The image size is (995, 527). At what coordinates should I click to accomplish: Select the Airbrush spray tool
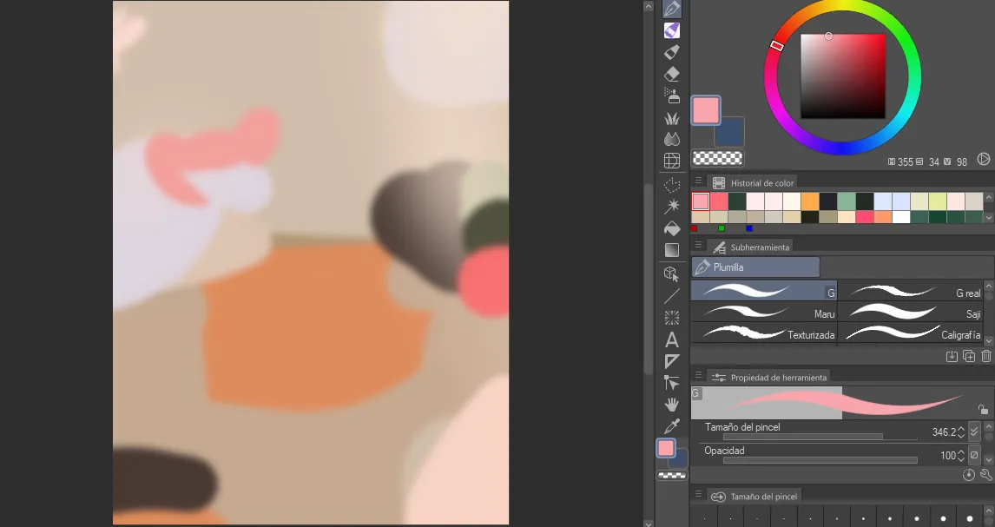click(x=671, y=96)
